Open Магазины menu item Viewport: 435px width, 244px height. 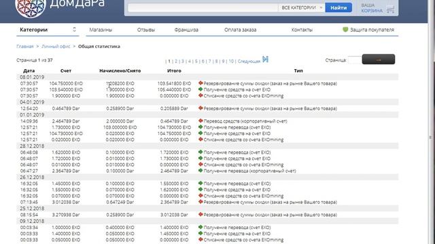[x=101, y=30]
